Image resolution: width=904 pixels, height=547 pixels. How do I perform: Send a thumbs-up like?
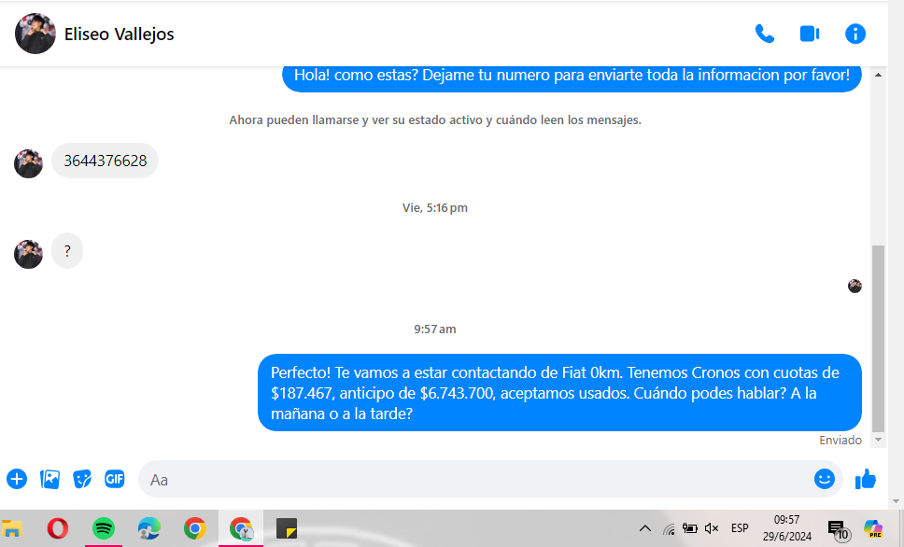click(866, 479)
